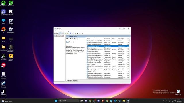This screenshot has width=184, height=103.
Task: Select Auto Time Zone Updater service row
Action: click(x=108, y=62)
